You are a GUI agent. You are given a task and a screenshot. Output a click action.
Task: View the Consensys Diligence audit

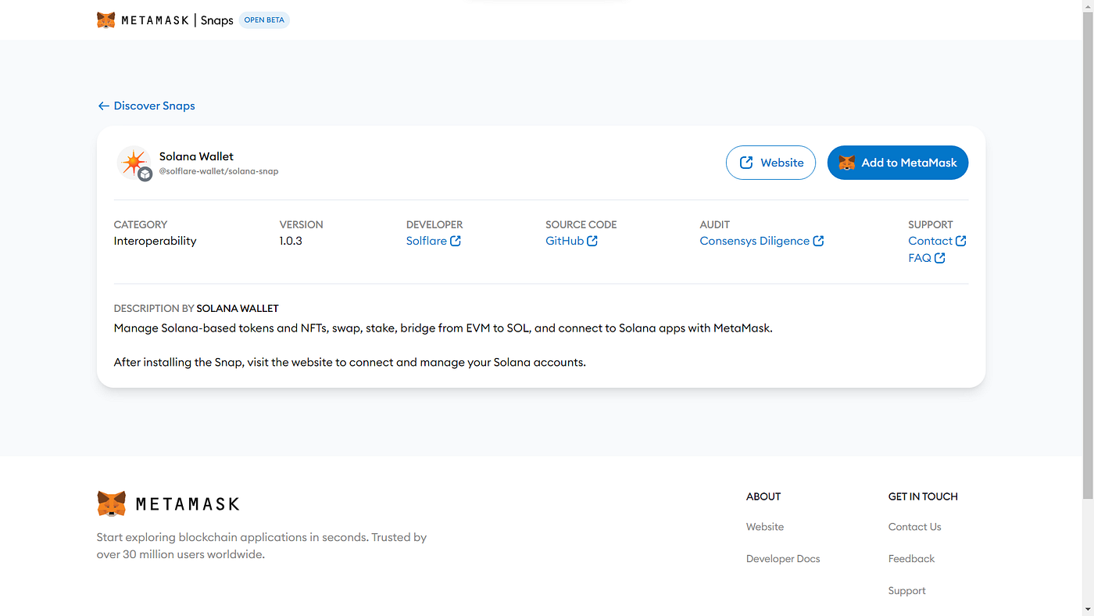point(762,241)
